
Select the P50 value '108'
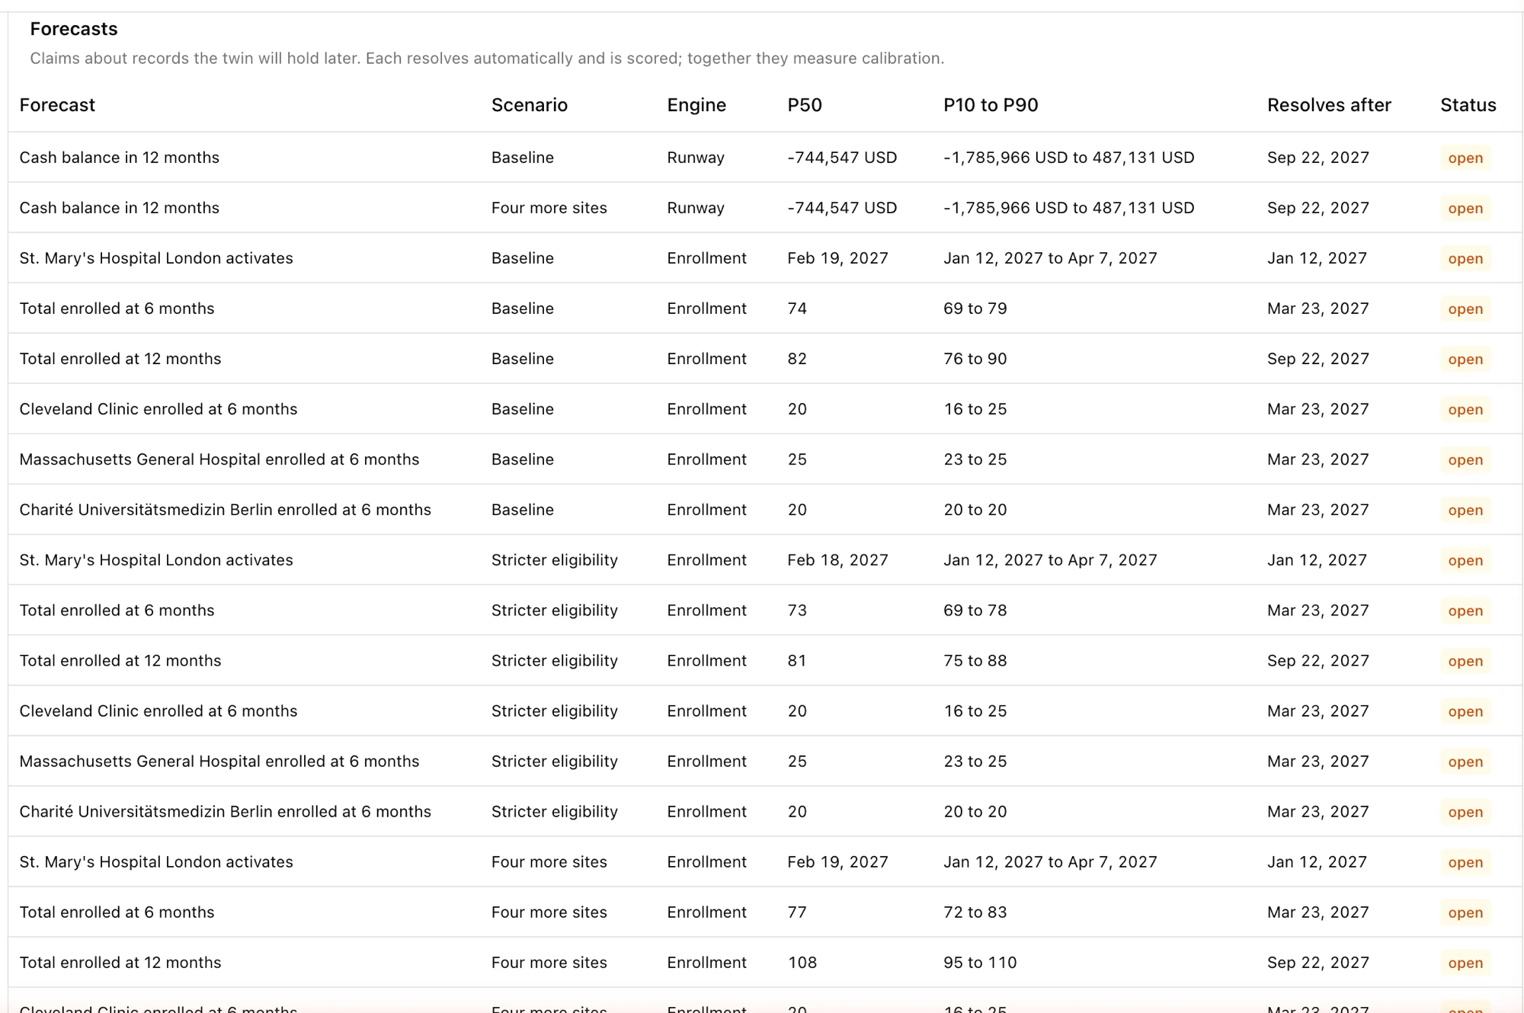[x=802, y=962]
